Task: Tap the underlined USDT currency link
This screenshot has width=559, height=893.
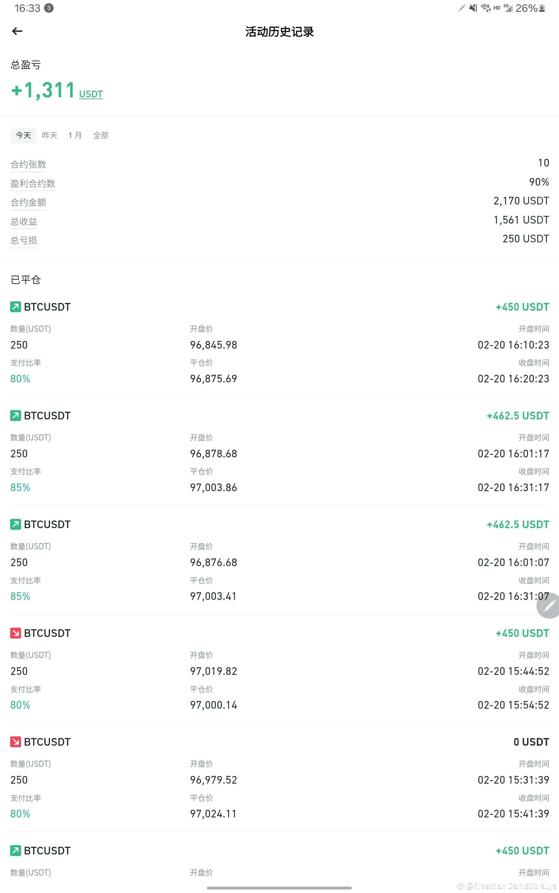Action: point(91,94)
